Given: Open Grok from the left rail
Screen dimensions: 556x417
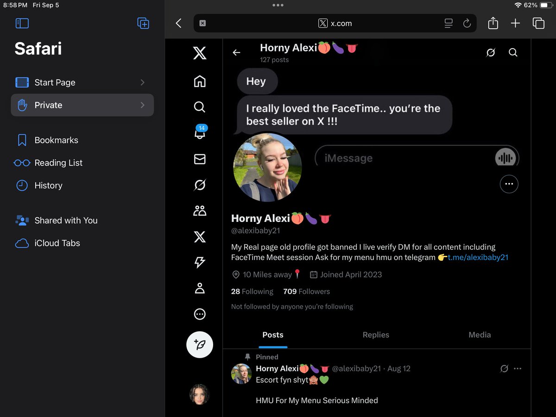Looking at the screenshot, I should (x=200, y=185).
